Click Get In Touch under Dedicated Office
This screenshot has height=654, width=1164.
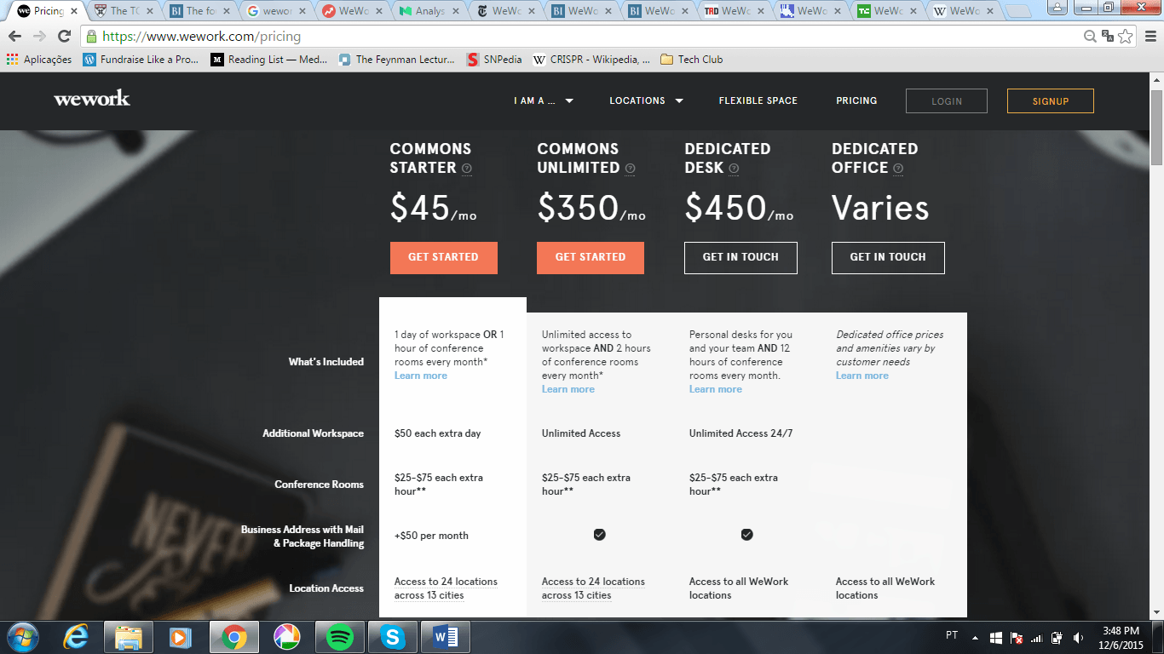(888, 257)
